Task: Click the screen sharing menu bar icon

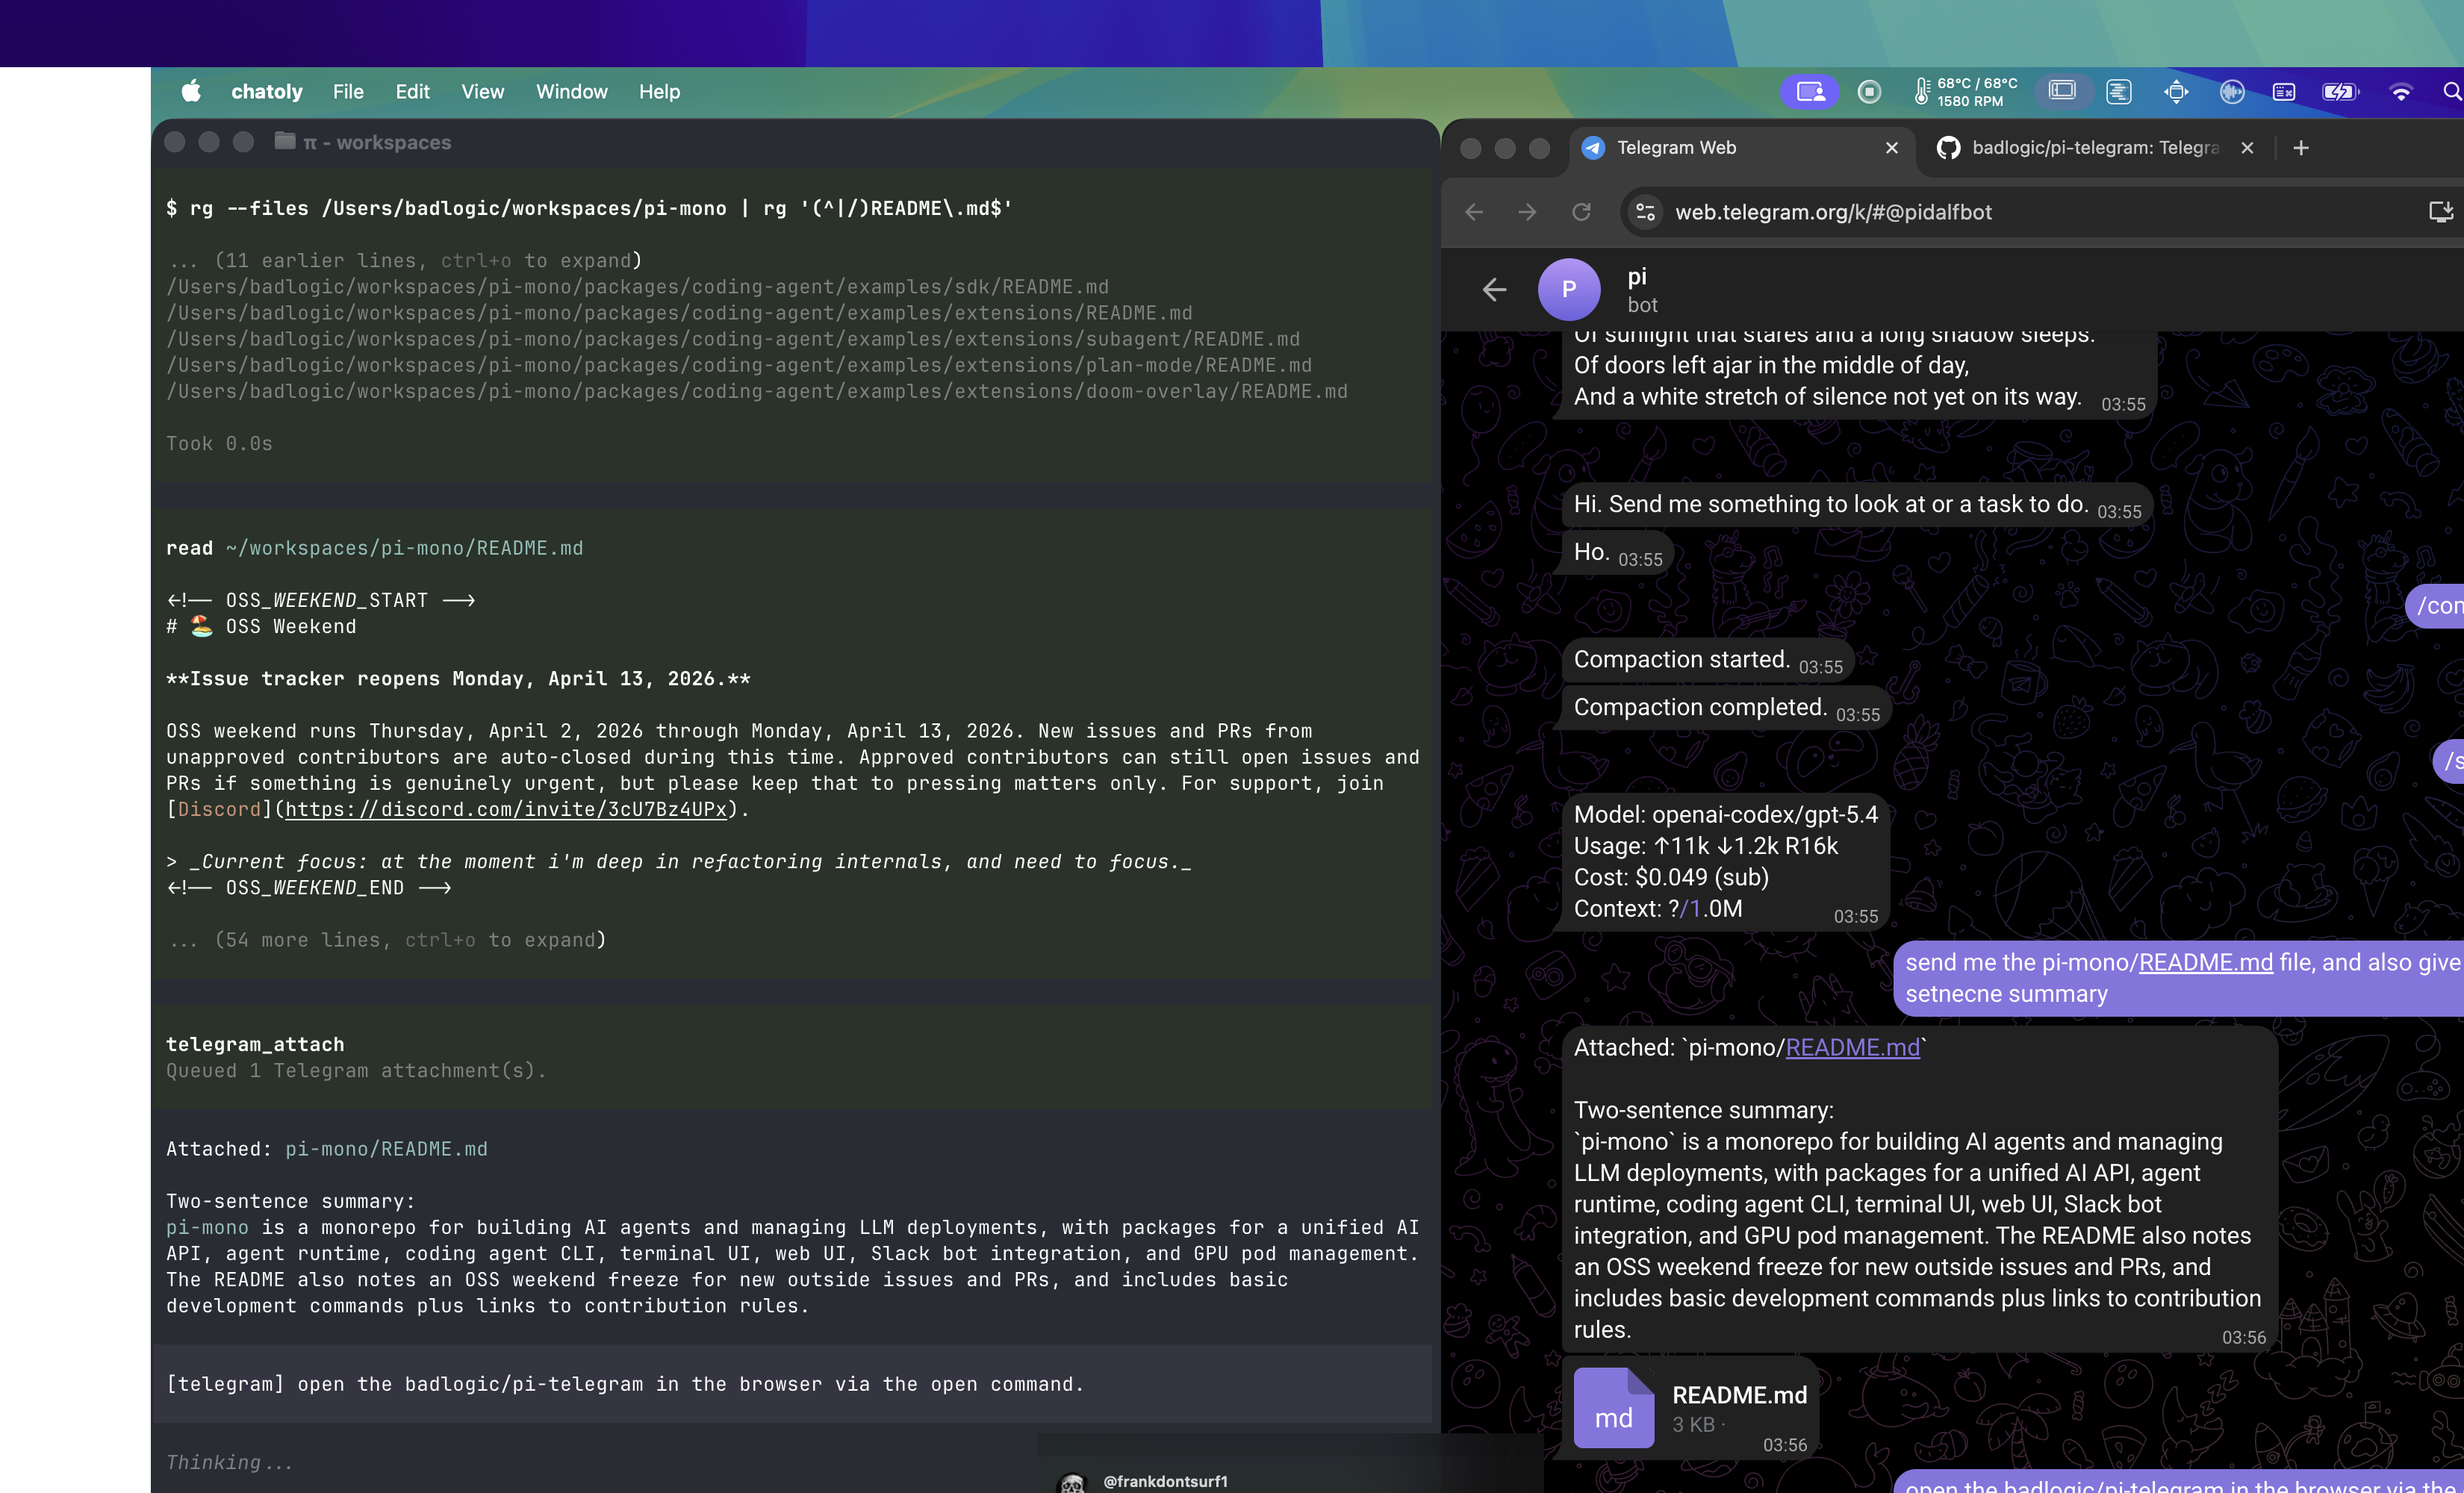Action: tap(1810, 92)
